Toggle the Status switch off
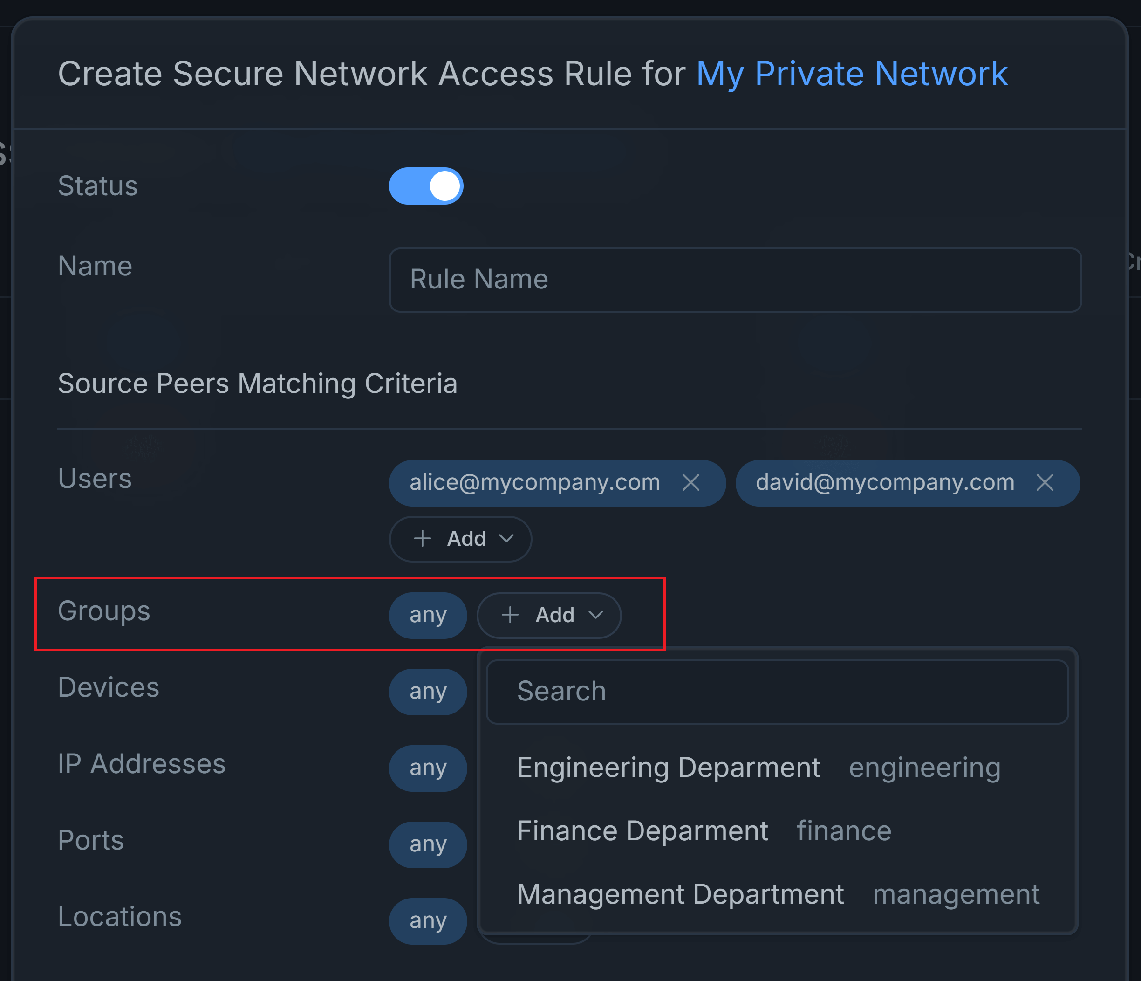This screenshot has width=1141, height=981. [426, 186]
